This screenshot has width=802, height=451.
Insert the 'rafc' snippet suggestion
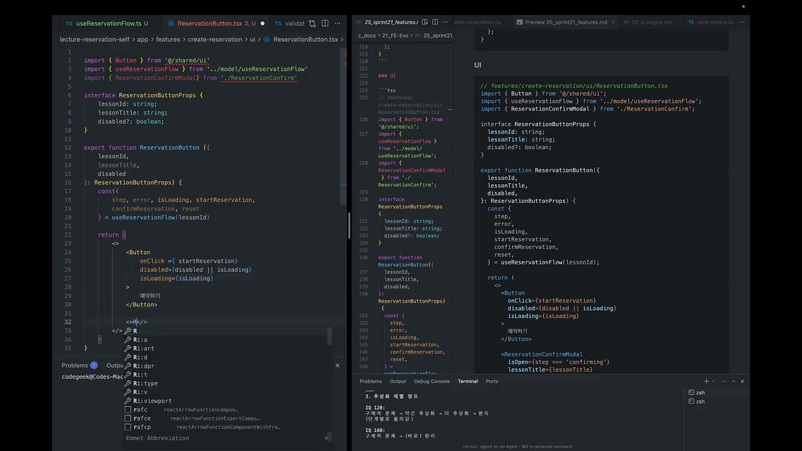click(x=226, y=410)
